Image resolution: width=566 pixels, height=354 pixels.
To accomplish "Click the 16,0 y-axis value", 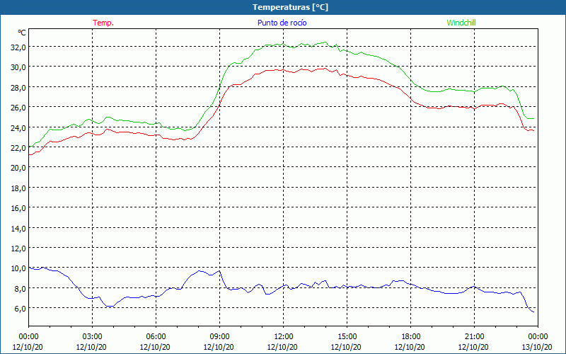I will [x=18, y=208].
